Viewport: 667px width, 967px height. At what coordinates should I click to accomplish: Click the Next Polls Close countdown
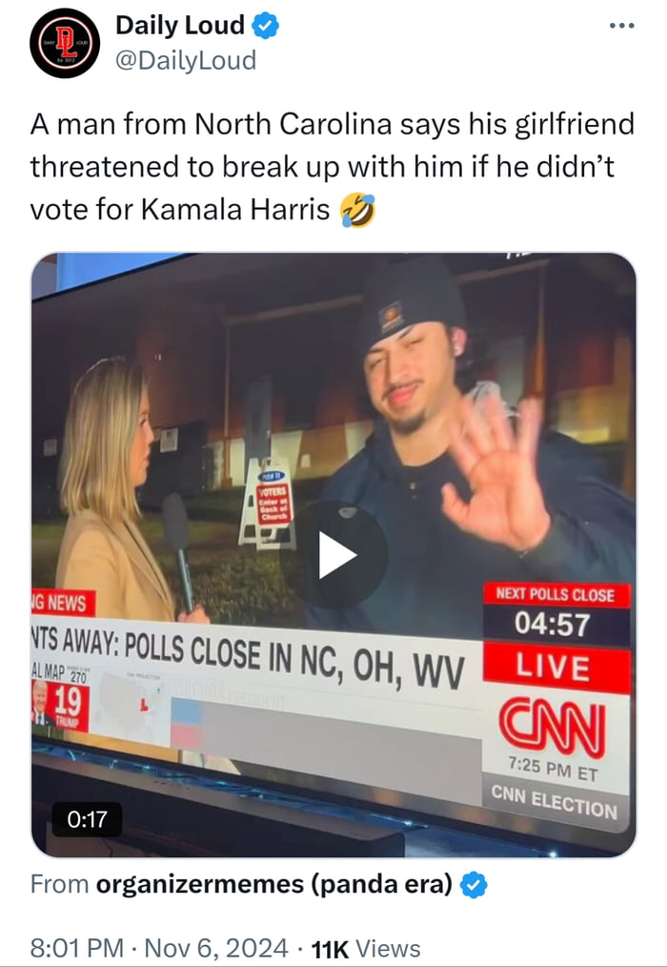(556, 613)
